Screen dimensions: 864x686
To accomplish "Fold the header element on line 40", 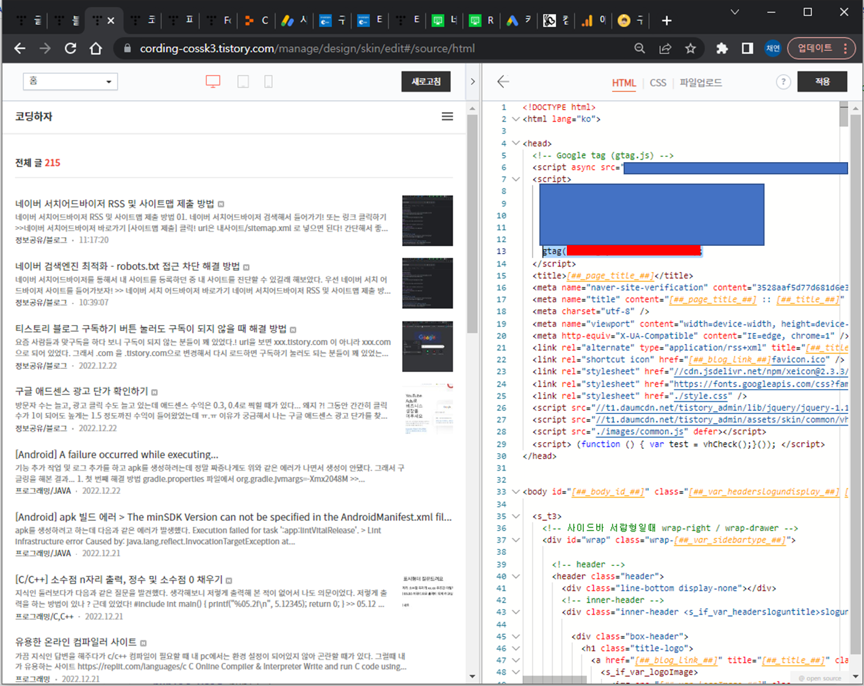I will point(516,576).
